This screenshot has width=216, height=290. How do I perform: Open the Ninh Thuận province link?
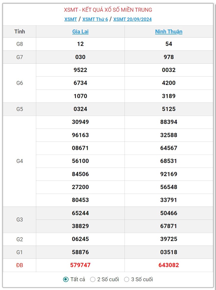(x=169, y=32)
